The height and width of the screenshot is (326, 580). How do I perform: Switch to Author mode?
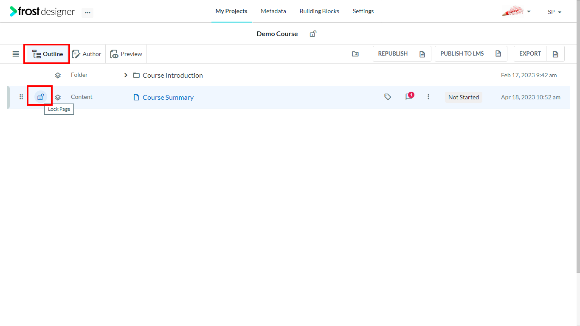pyautogui.click(x=87, y=54)
